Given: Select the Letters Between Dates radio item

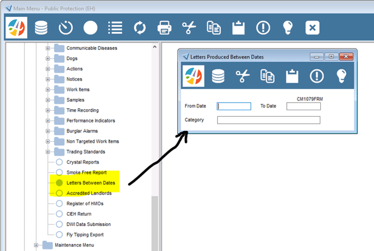Looking at the screenshot, I should coord(59,183).
